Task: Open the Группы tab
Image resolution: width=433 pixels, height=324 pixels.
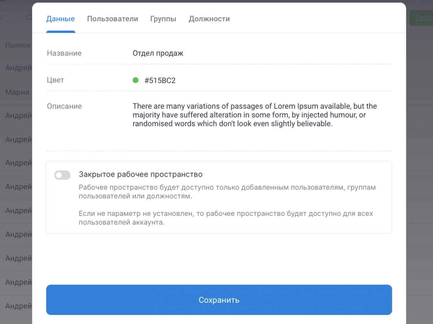Action: click(163, 19)
